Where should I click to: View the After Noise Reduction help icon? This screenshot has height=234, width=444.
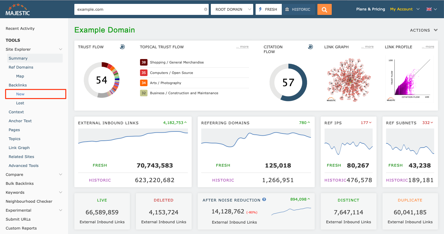click(264, 200)
